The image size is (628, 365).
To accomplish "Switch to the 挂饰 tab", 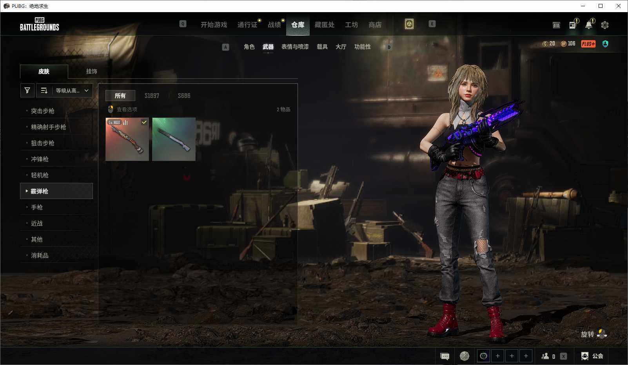I will 92,71.
